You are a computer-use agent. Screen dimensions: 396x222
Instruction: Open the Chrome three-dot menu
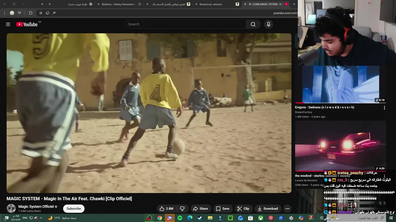[x=4, y=13]
